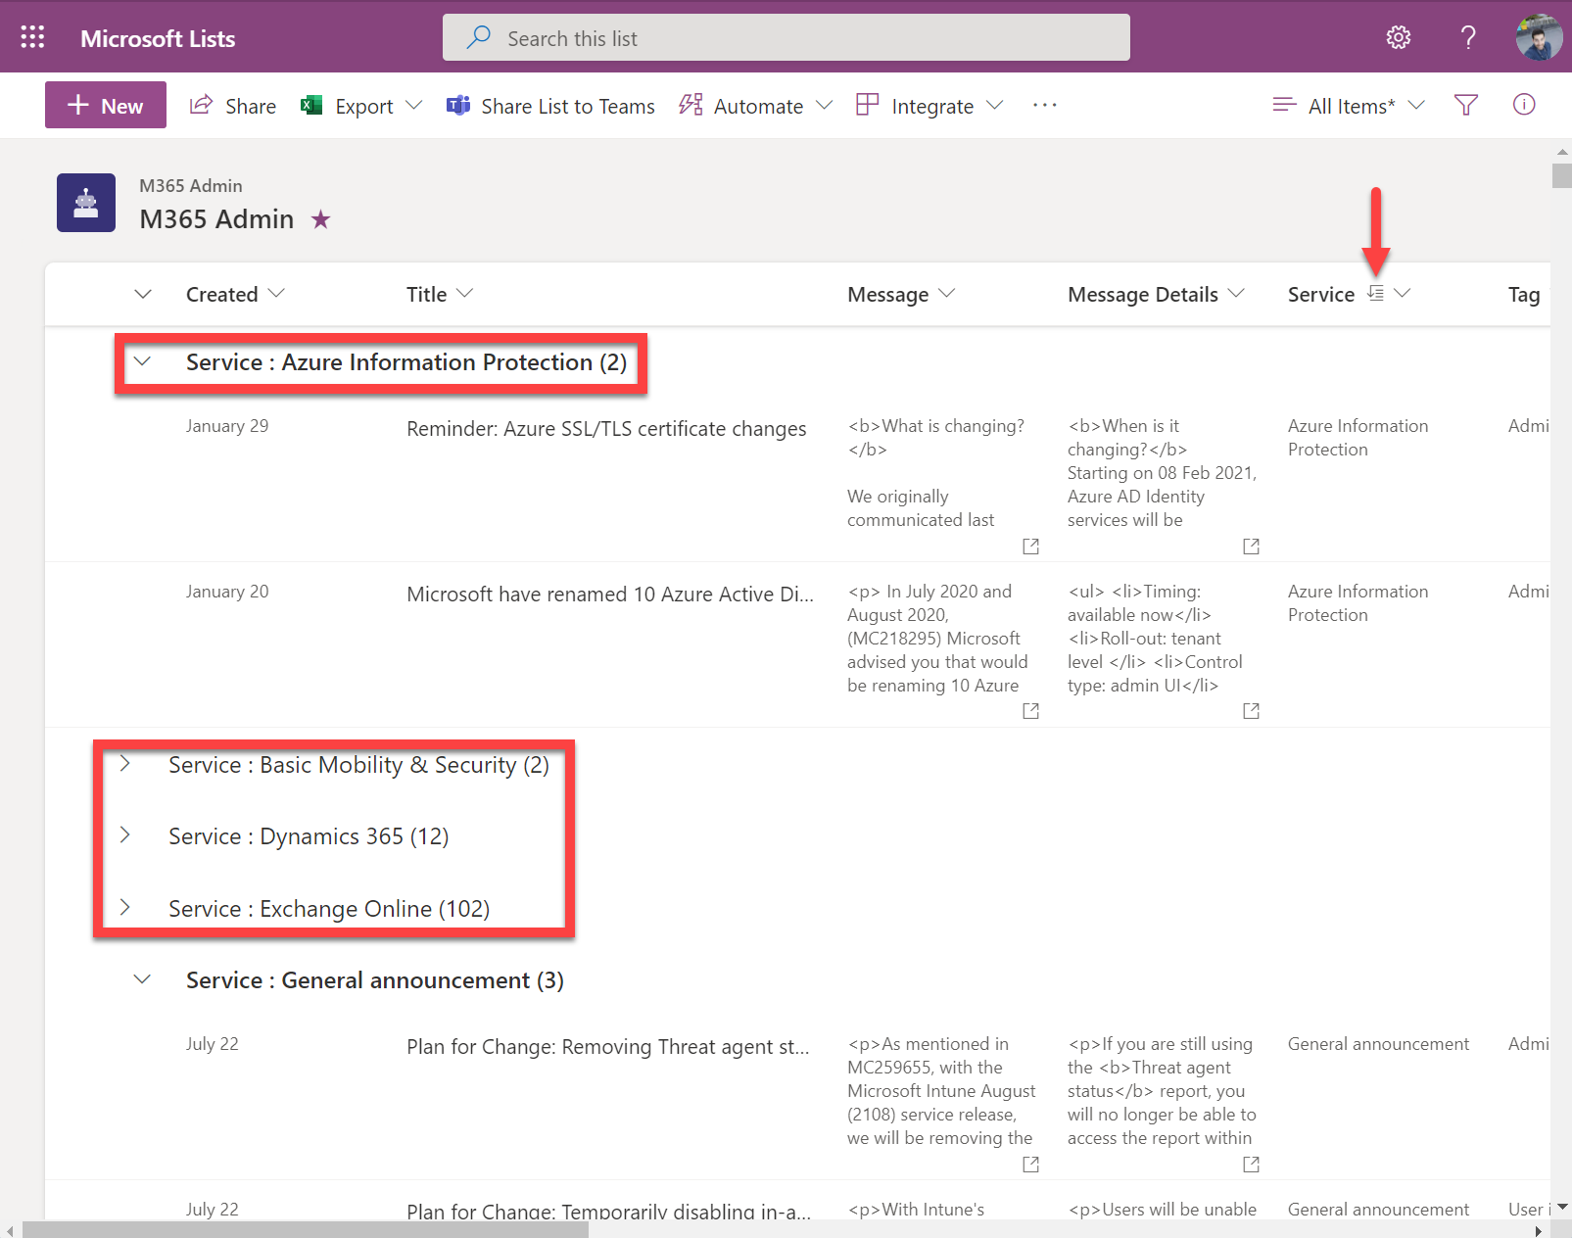The image size is (1572, 1238).
Task: Open the expand icon in first Message cell
Action: (x=1030, y=547)
